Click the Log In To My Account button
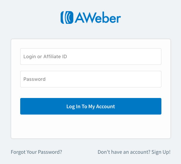181x164 pixels. coord(91,106)
